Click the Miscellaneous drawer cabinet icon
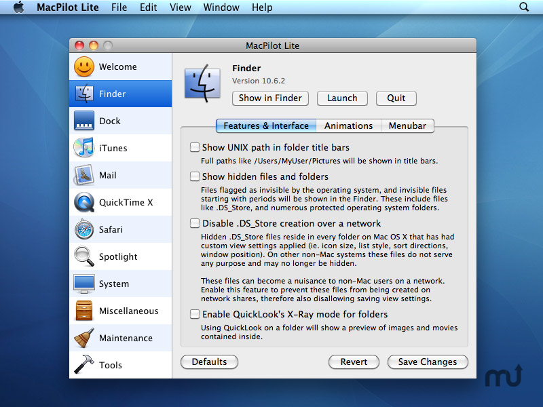 pyautogui.click(x=83, y=311)
